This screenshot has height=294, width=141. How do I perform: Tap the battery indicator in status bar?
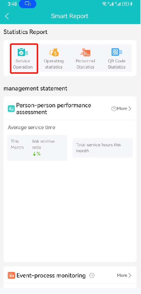tap(125, 4)
